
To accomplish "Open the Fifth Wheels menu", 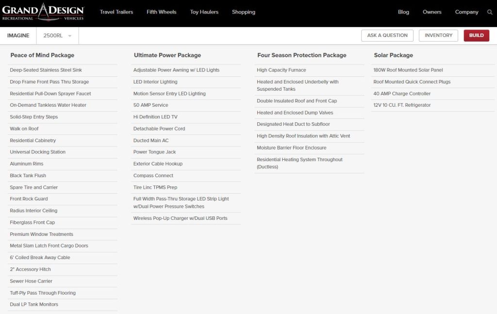I will (x=161, y=12).
